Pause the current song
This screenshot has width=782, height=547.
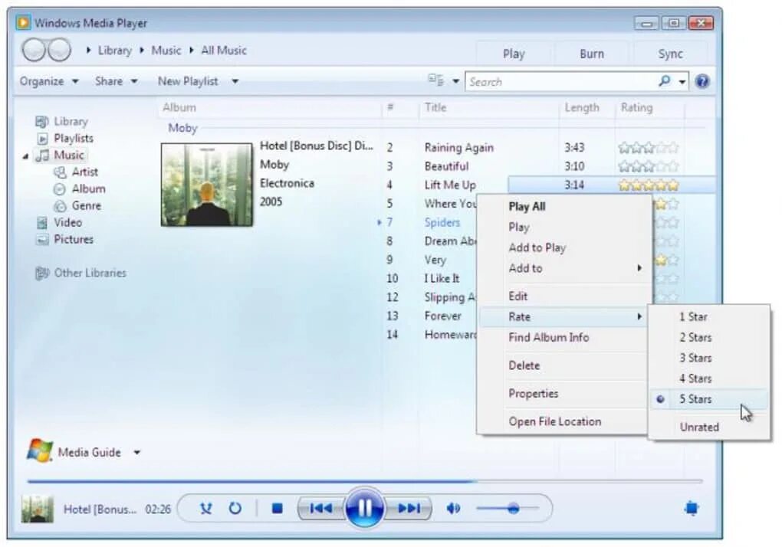tap(364, 508)
